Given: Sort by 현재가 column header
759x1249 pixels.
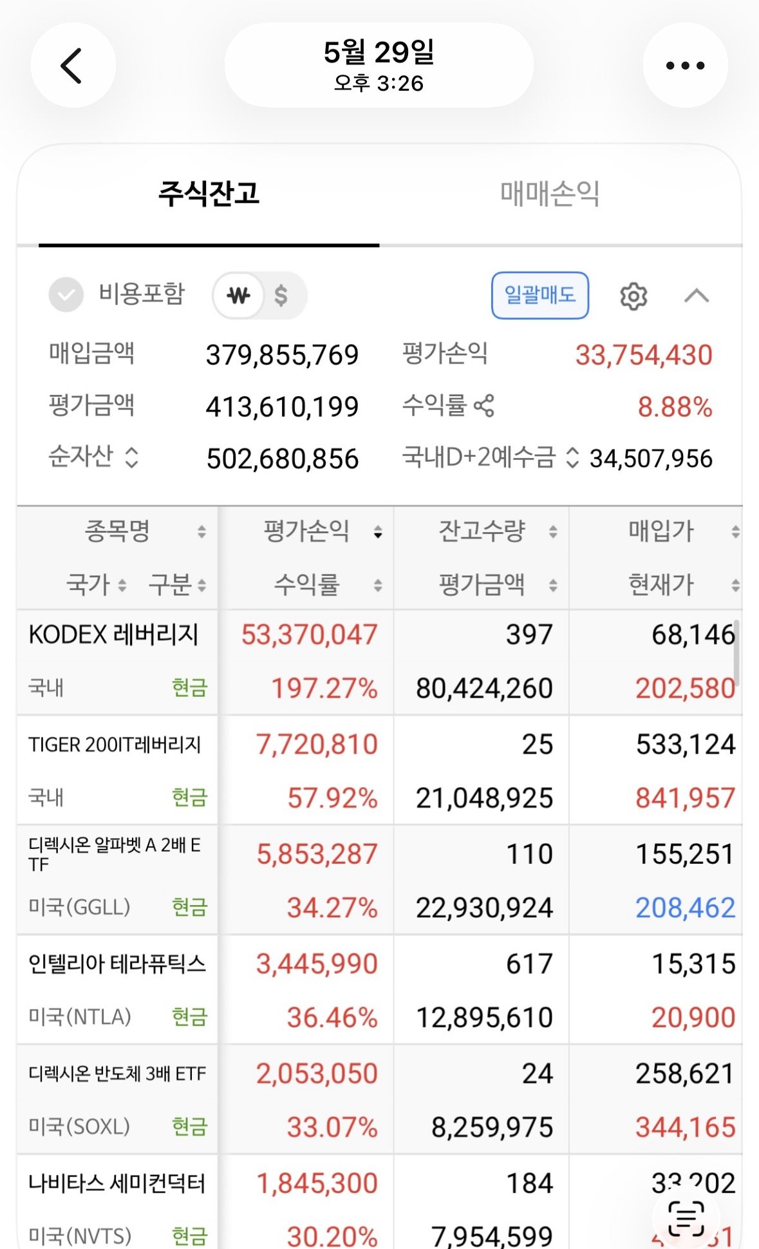Looking at the screenshot, I should (684, 585).
